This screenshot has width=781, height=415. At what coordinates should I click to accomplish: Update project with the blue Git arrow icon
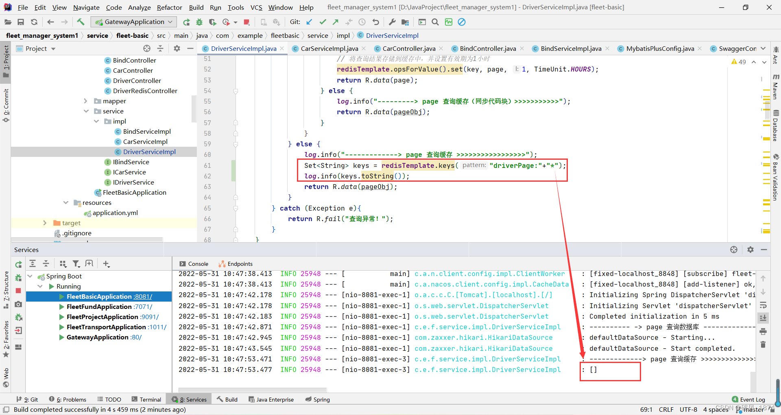click(x=309, y=22)
